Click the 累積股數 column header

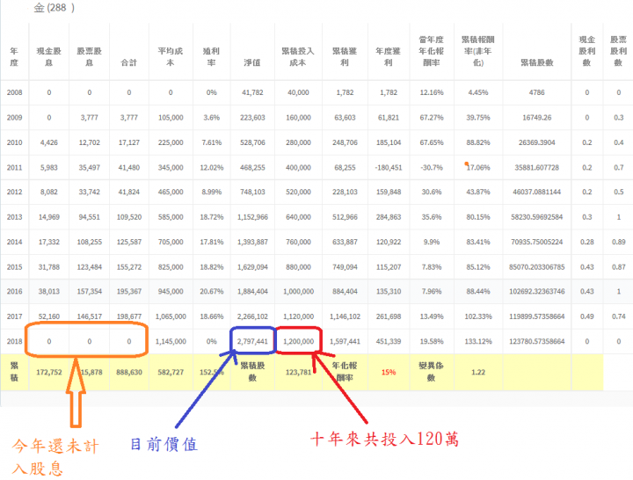[536, 62]
